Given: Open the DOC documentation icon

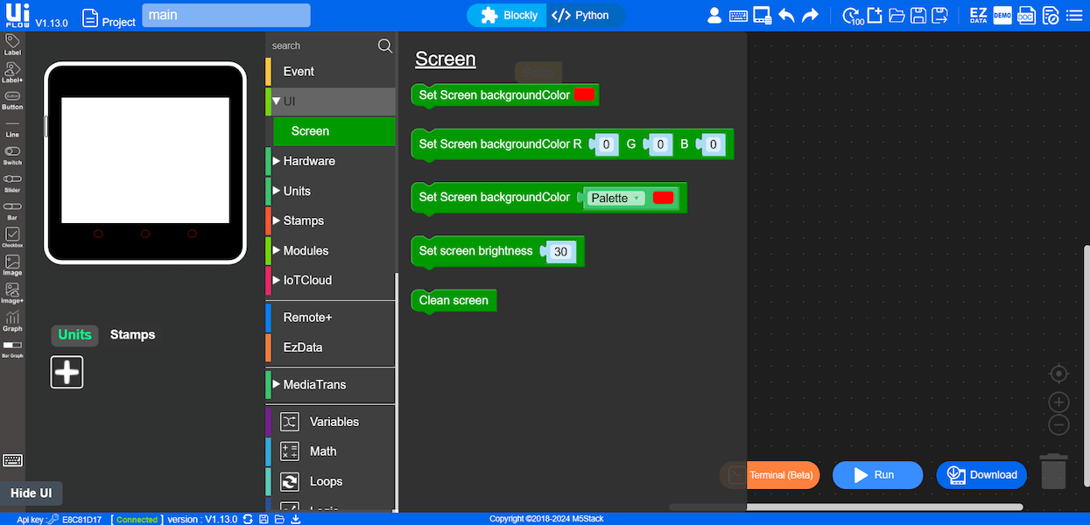Looking at the screenshot, I should [1026, 16].
